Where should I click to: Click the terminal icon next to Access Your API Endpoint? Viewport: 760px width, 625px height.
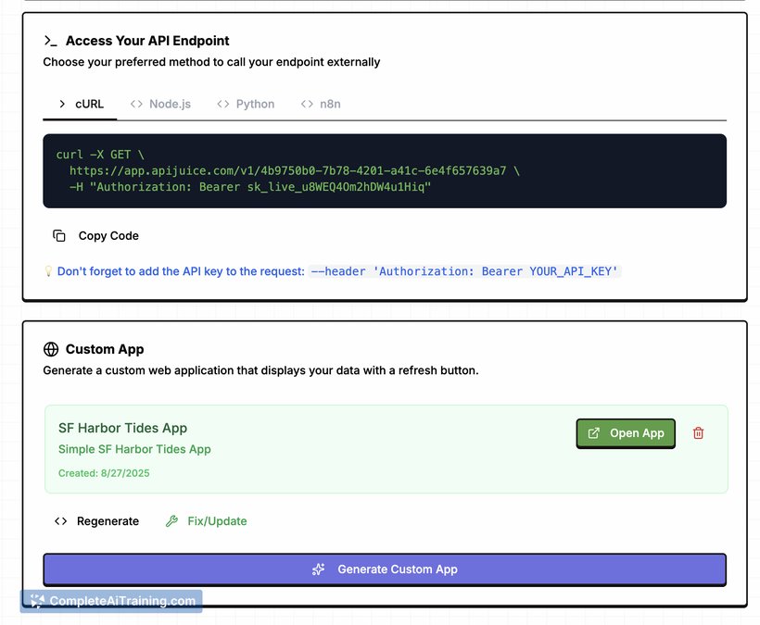(51, 41)
